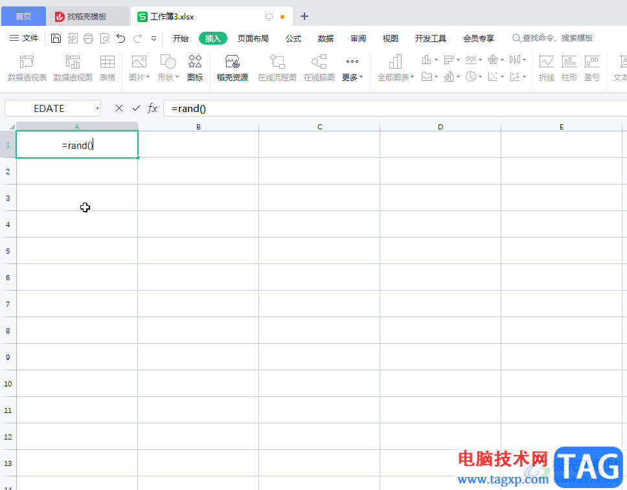Go to the 首页 home tab

pos(23,16)
